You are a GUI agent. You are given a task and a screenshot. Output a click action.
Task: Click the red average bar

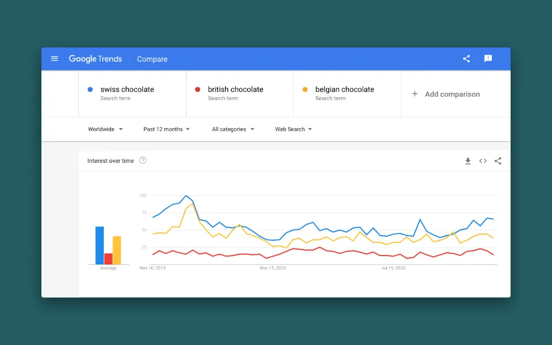(x=108, y=259)
